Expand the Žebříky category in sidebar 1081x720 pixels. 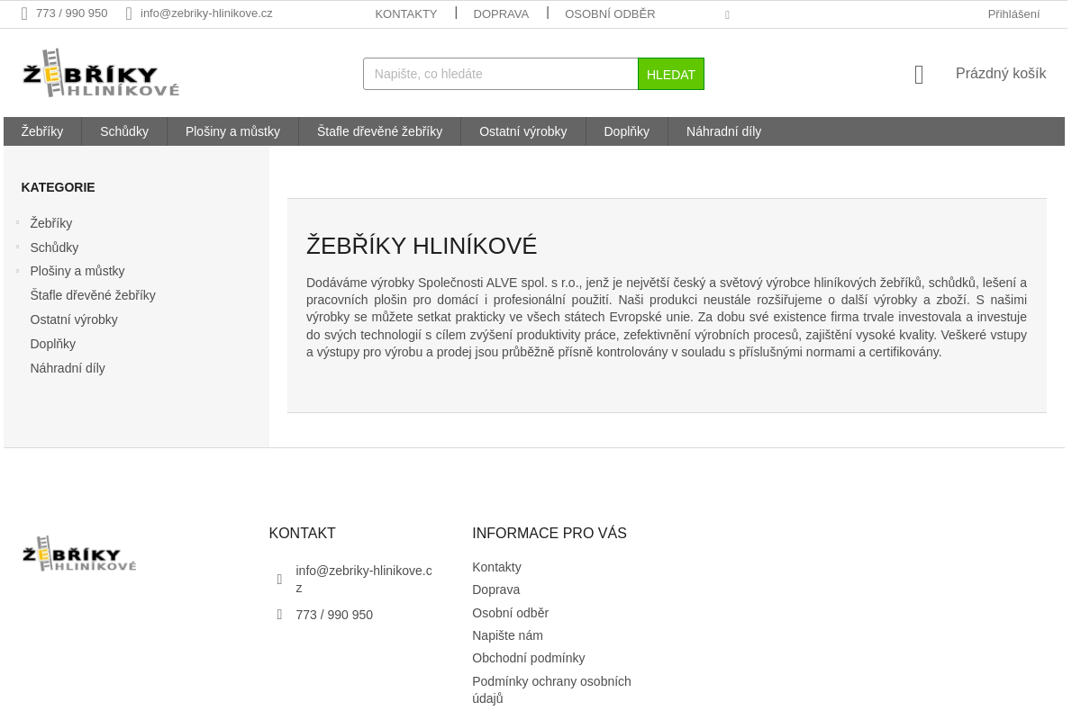(18, 222)
